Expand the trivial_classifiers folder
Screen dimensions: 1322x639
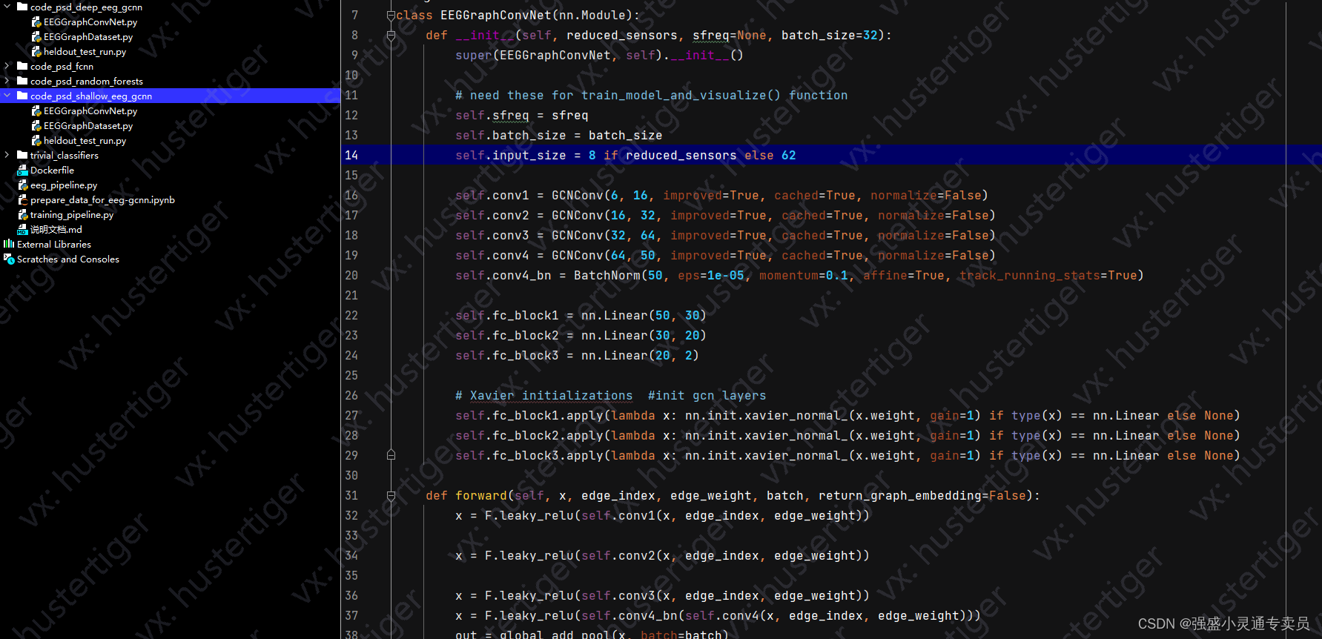click(x=7, y=155)
